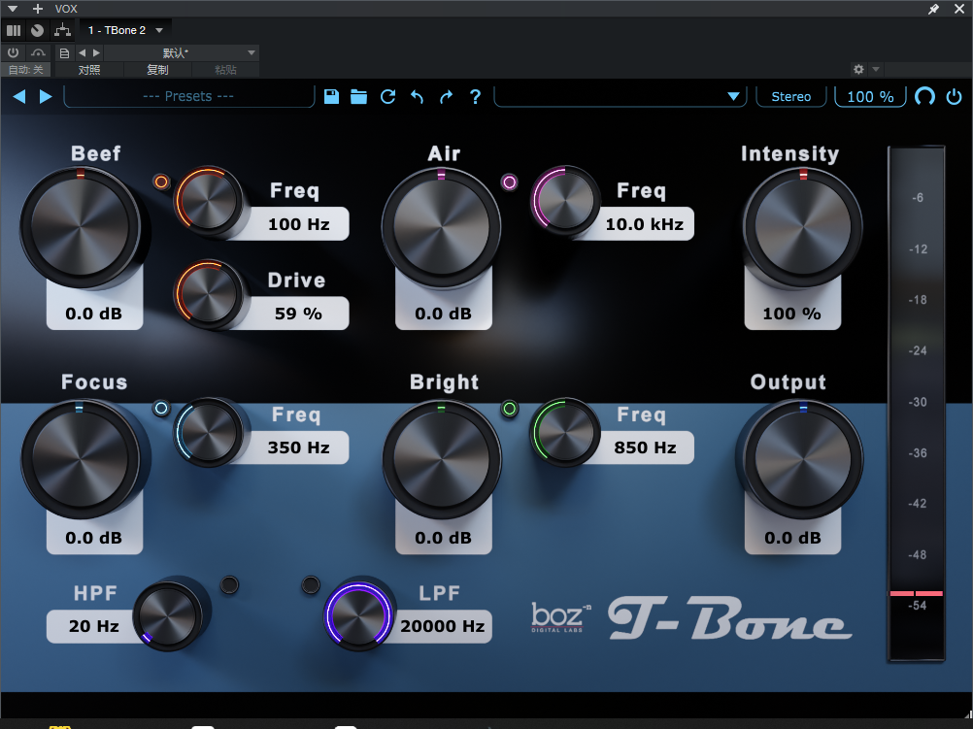973x729 pixels.
Task: Click the HPF 20 Hz value field
Action: (93, 626)
